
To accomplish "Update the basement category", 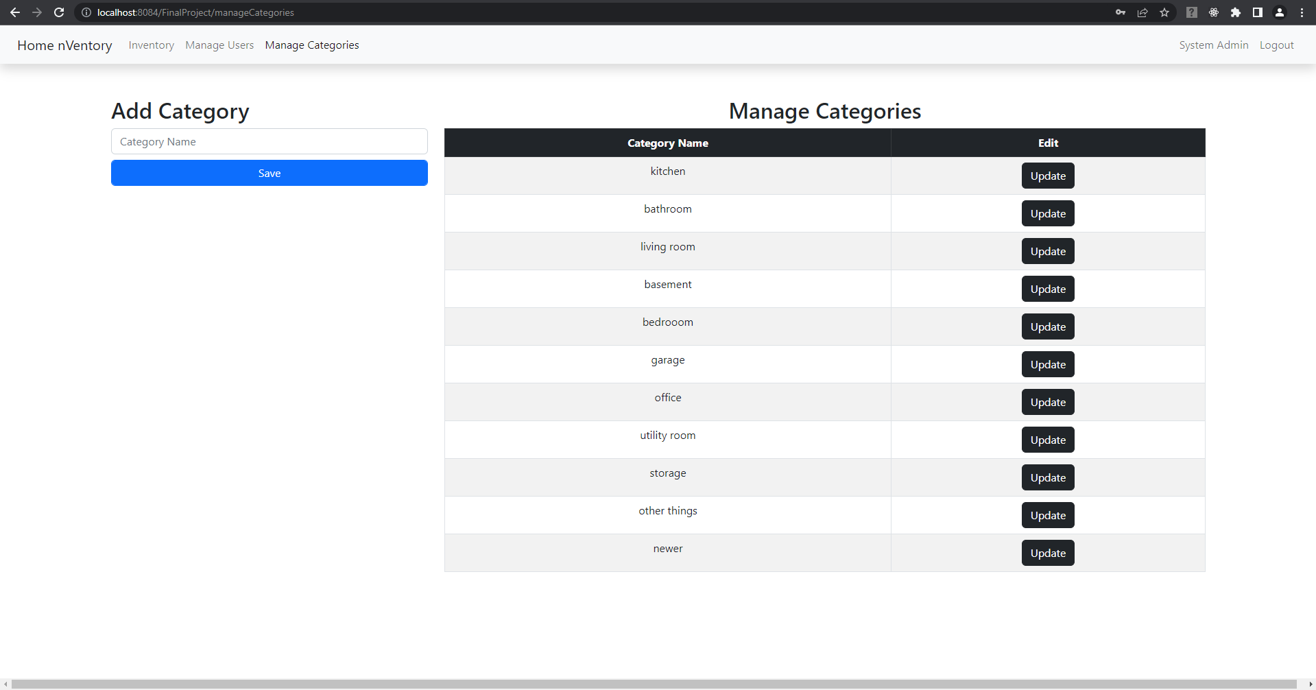I will point(1048,289).
